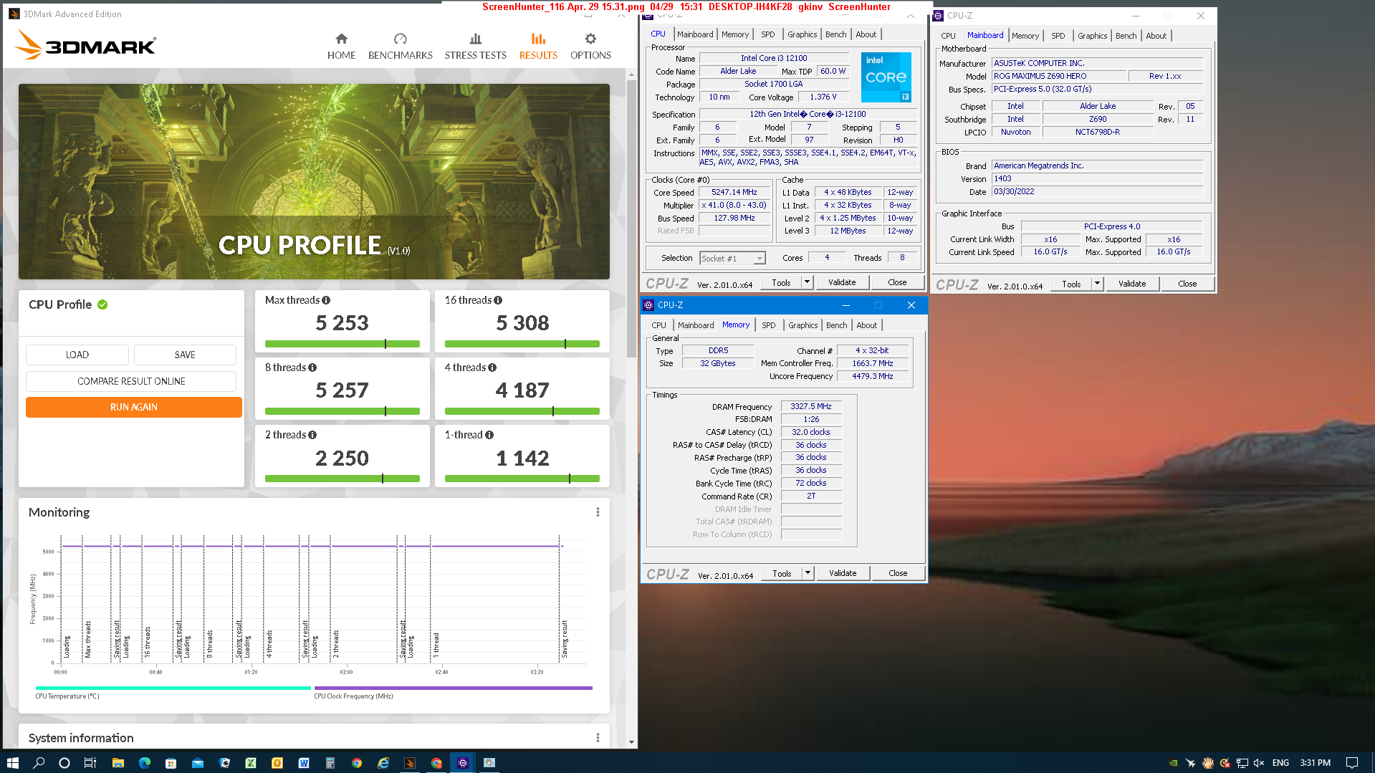Open the notification center
The image size is (1375, 773).
tap(1352, 763)
